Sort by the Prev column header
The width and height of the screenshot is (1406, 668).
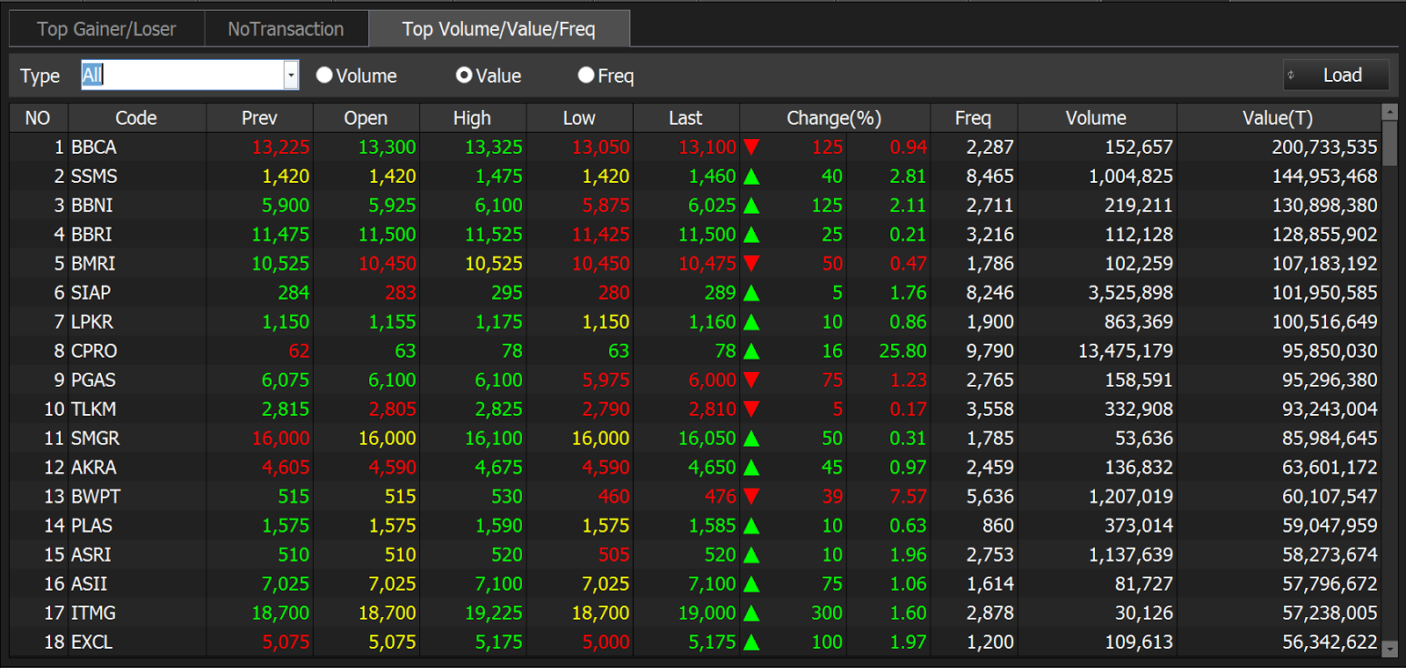click(259, 118)
